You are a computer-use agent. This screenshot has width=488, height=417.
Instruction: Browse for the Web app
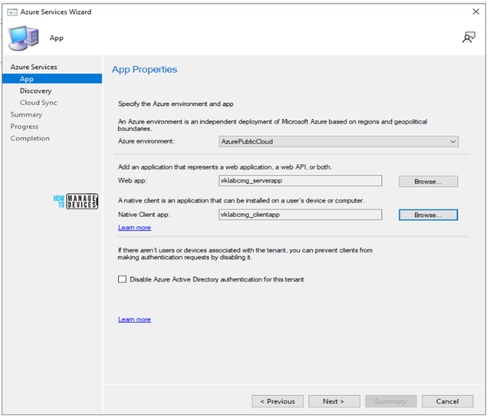click(428, 181)
